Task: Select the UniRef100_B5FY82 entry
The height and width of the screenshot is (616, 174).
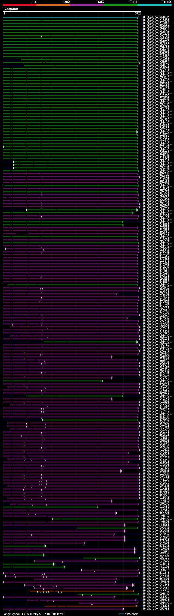Action: click(x=156, y=84)
